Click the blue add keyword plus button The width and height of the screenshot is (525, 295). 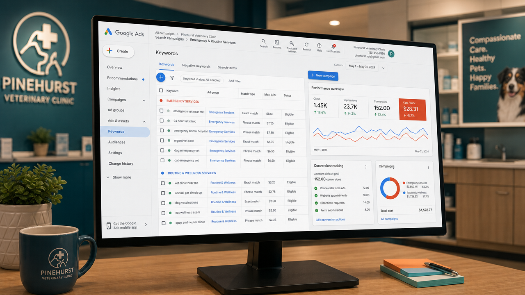(161, 77)
